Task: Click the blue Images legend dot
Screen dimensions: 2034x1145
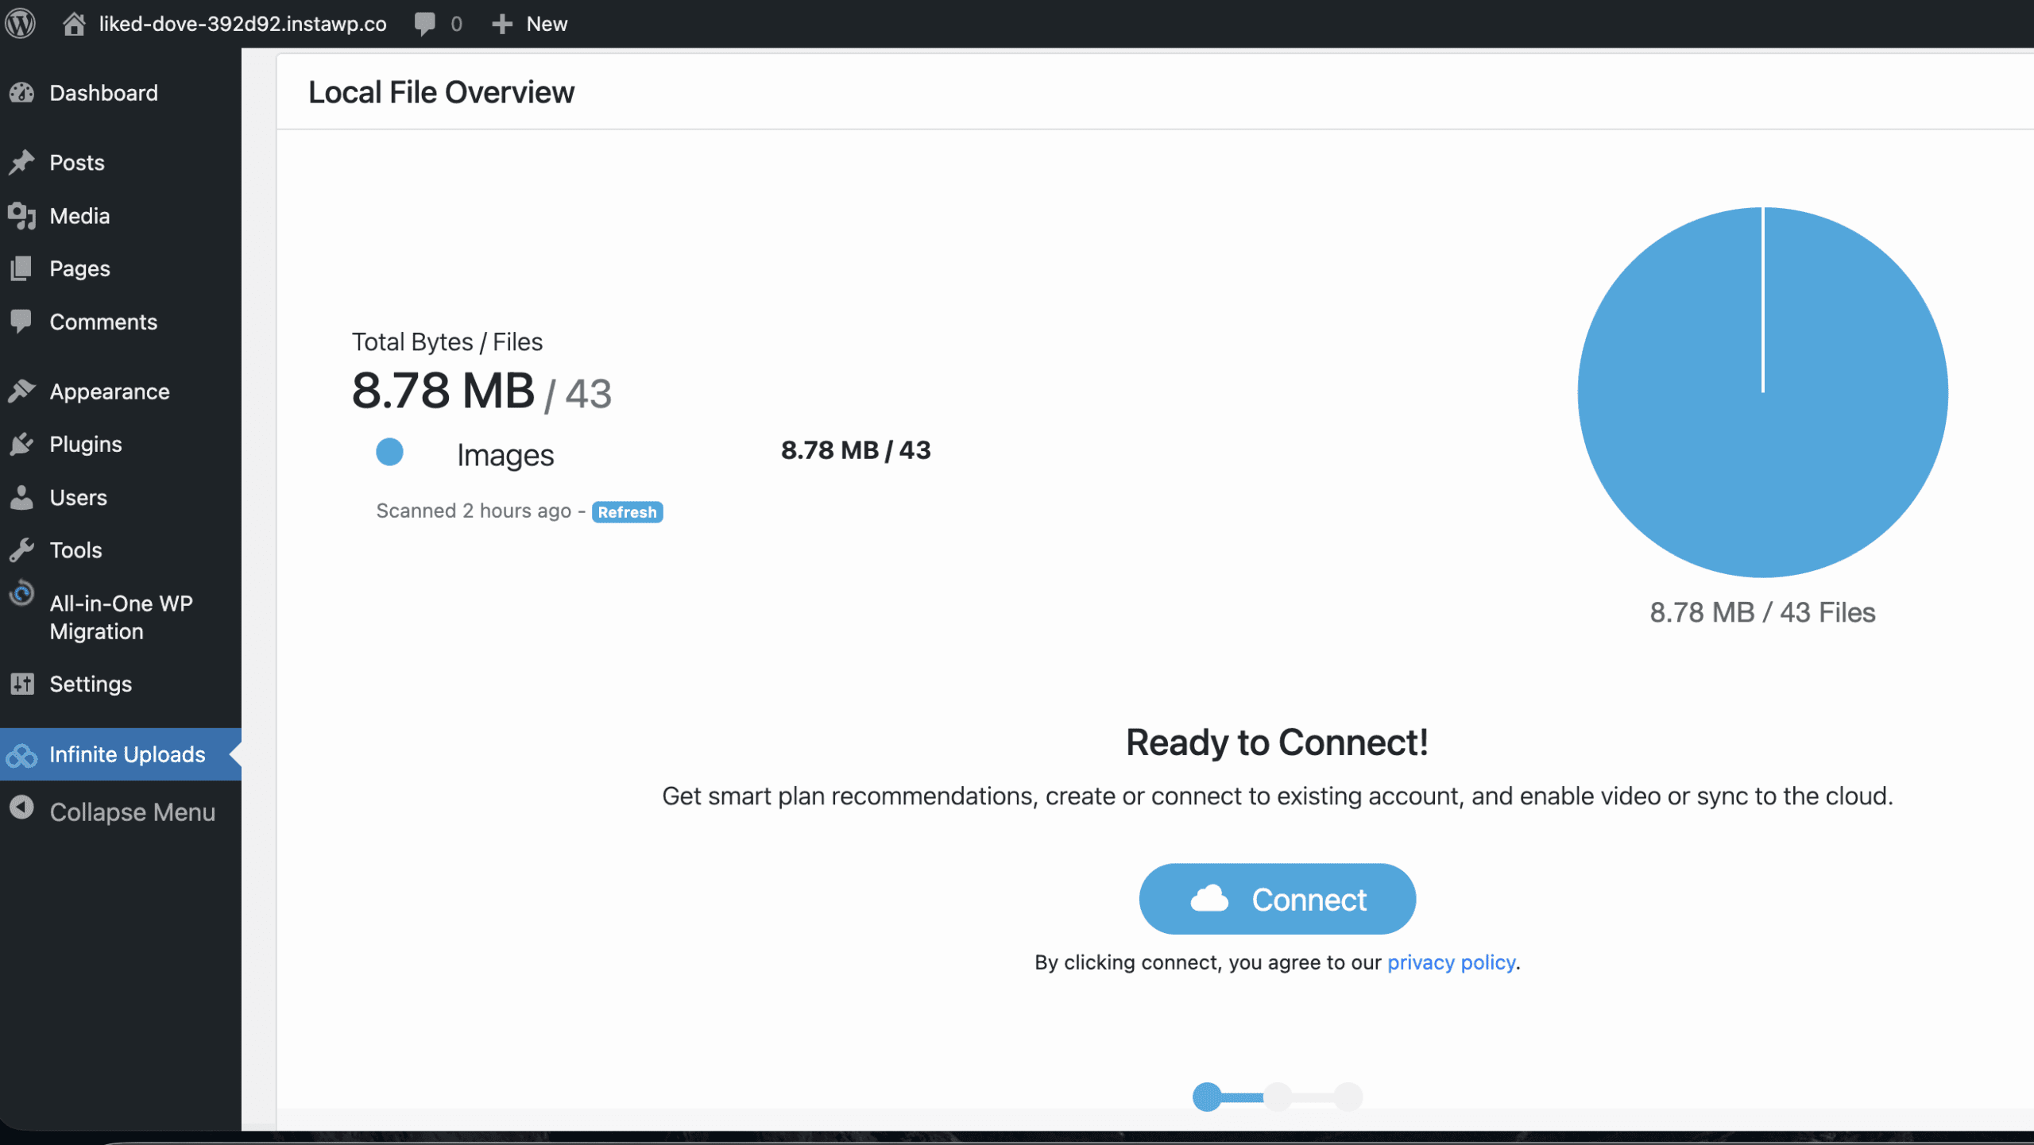Action: point(389,452)
